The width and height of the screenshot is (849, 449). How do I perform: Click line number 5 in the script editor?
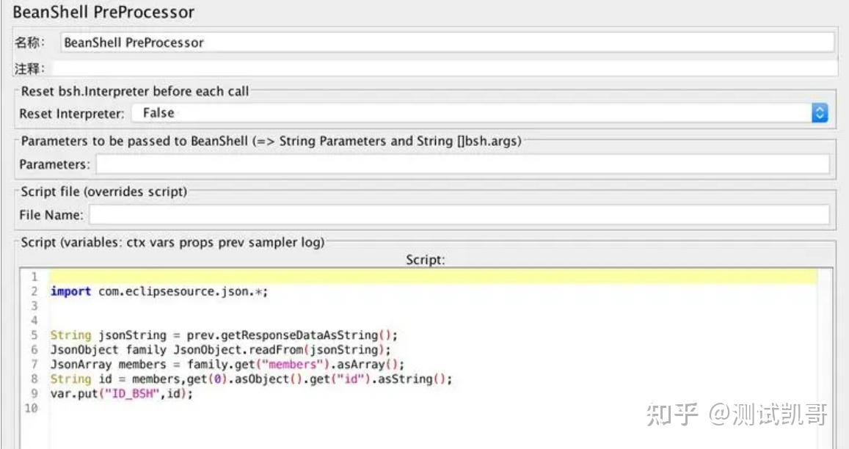tap(32, 335)
